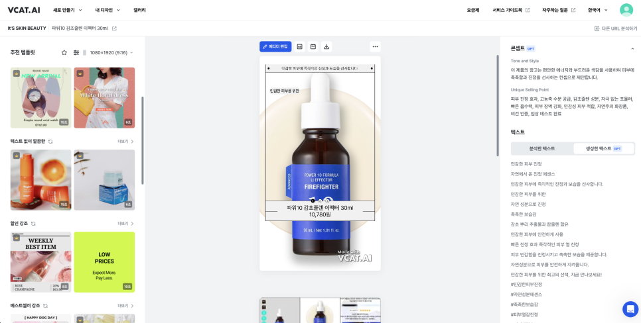Open the template filter settings icon
Screen dimensions: 641x323
tap(76, 52)
